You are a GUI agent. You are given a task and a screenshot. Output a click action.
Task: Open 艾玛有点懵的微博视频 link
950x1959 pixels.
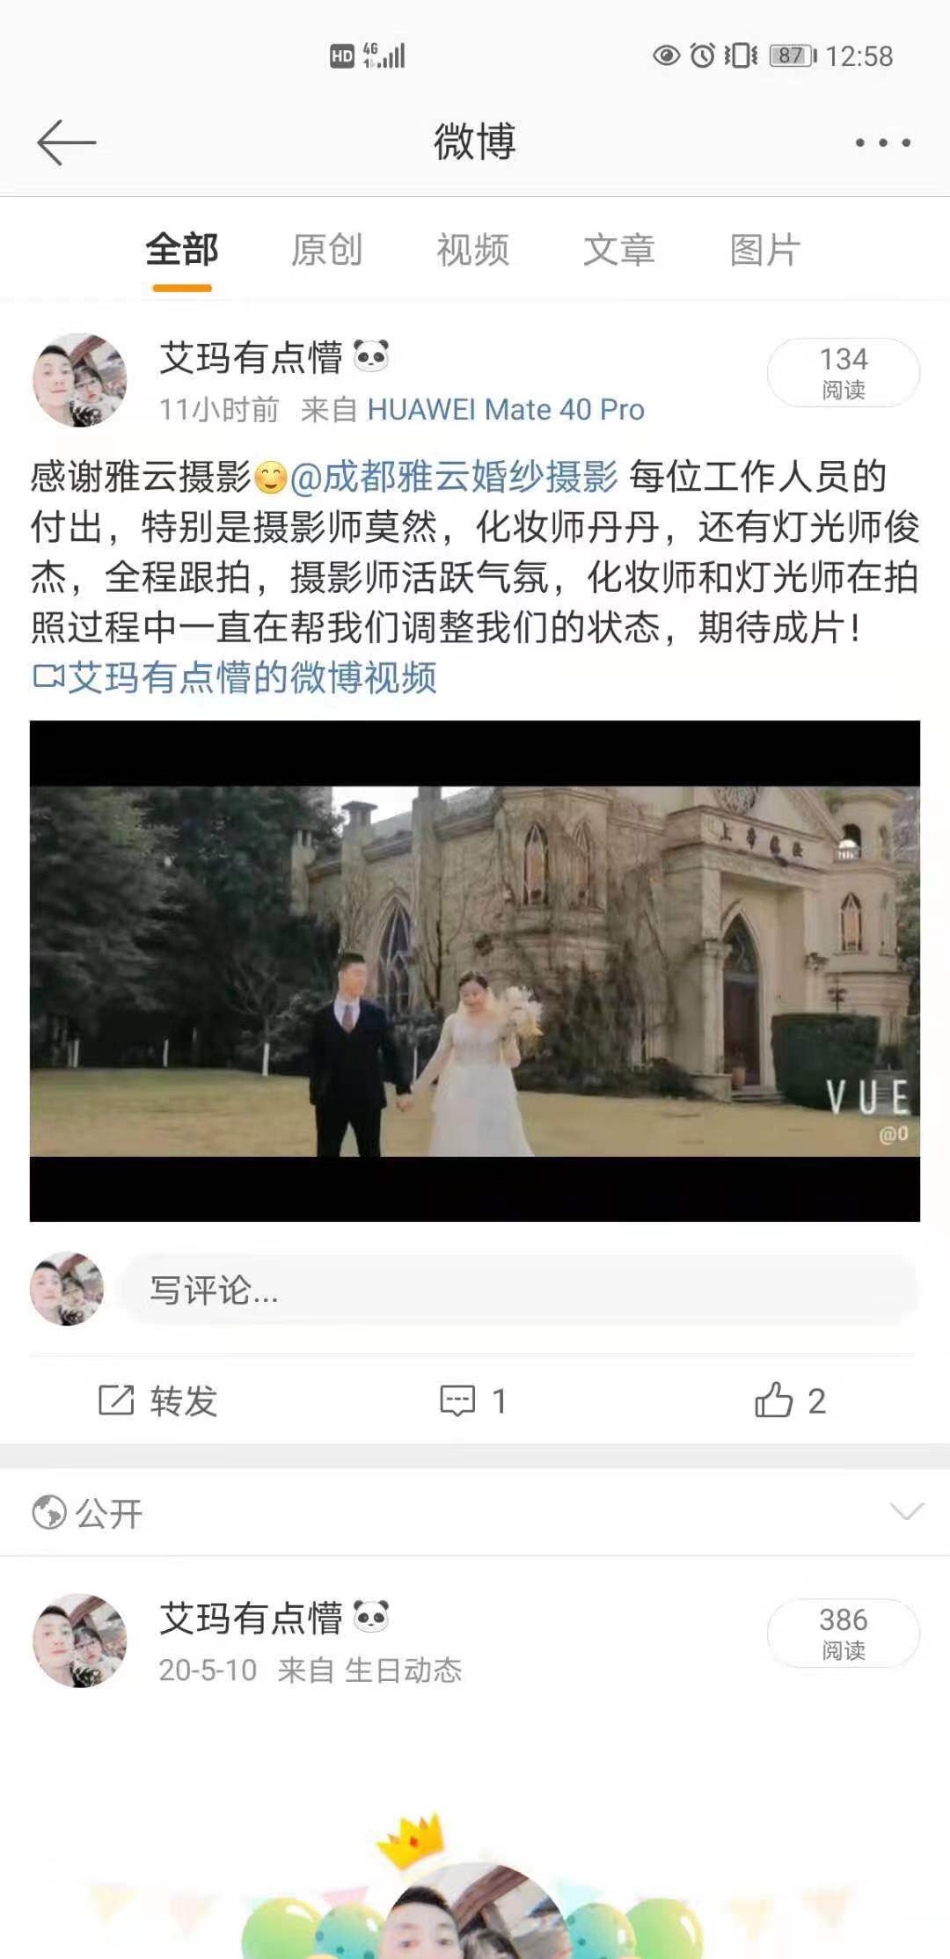[x=252, y=677]
